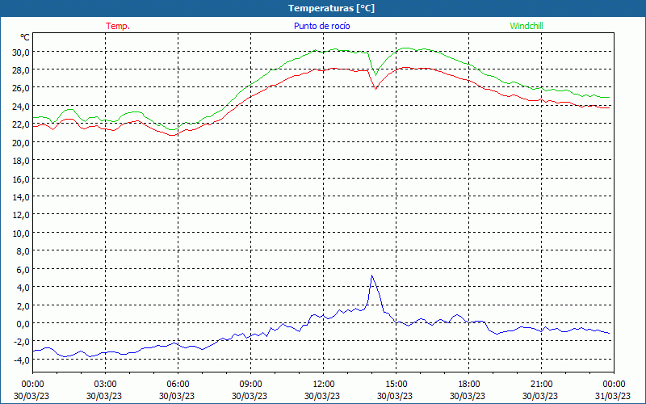Click the dew point spike peak near 14:00
This screenshot has width=646, height=404.
tap(371, 276)
